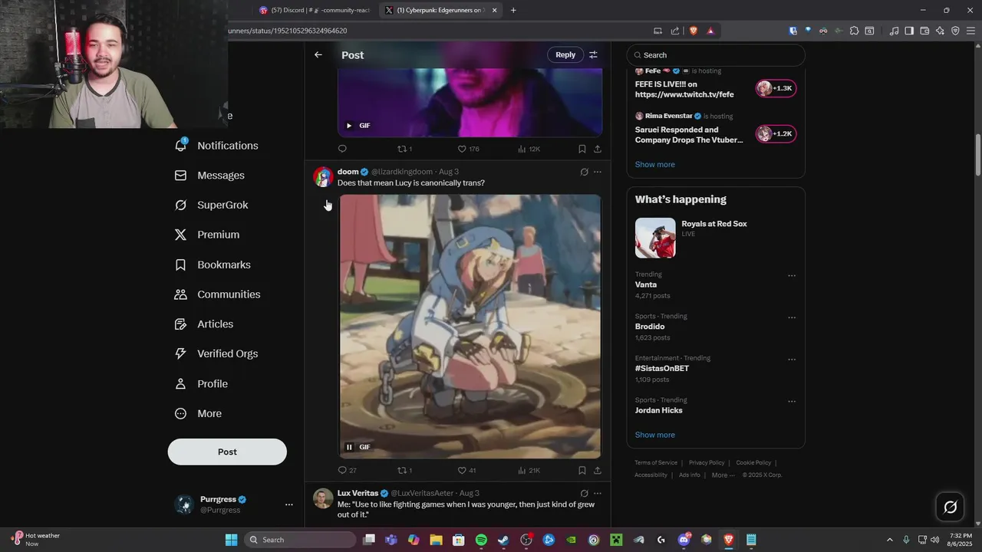Open Brave Leo AI sparkle icon
The image size is (982, 552).
click(x=940, y=31)
